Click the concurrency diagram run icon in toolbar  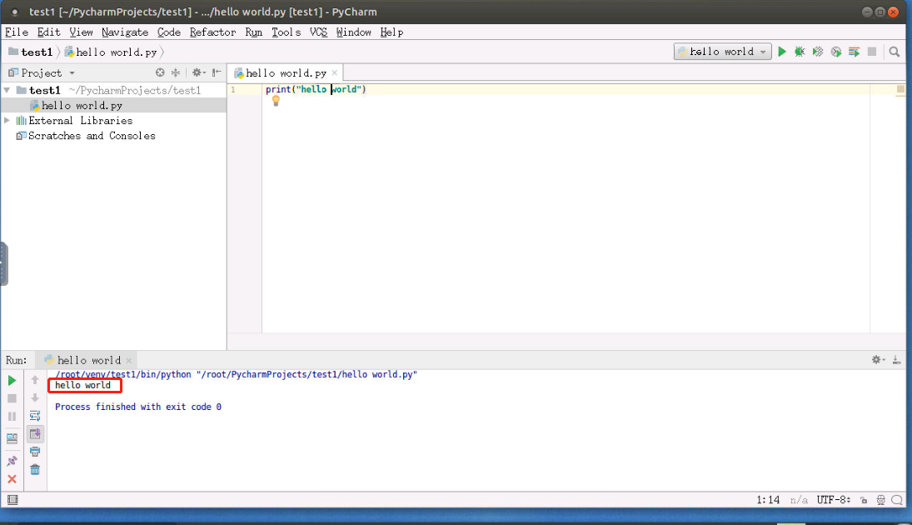[854, 52]
